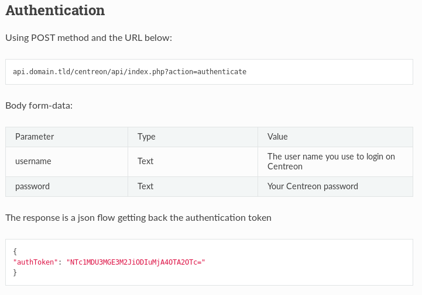422x295 pixels.
Task: Click the Text type cell in username row
Action: (x=145, y=161)
